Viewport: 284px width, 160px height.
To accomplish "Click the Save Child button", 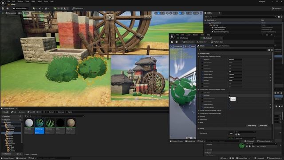I will [263, 125].
